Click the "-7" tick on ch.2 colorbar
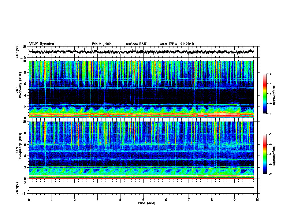Viewport: 290px width, 224px height. coord(270,174)
